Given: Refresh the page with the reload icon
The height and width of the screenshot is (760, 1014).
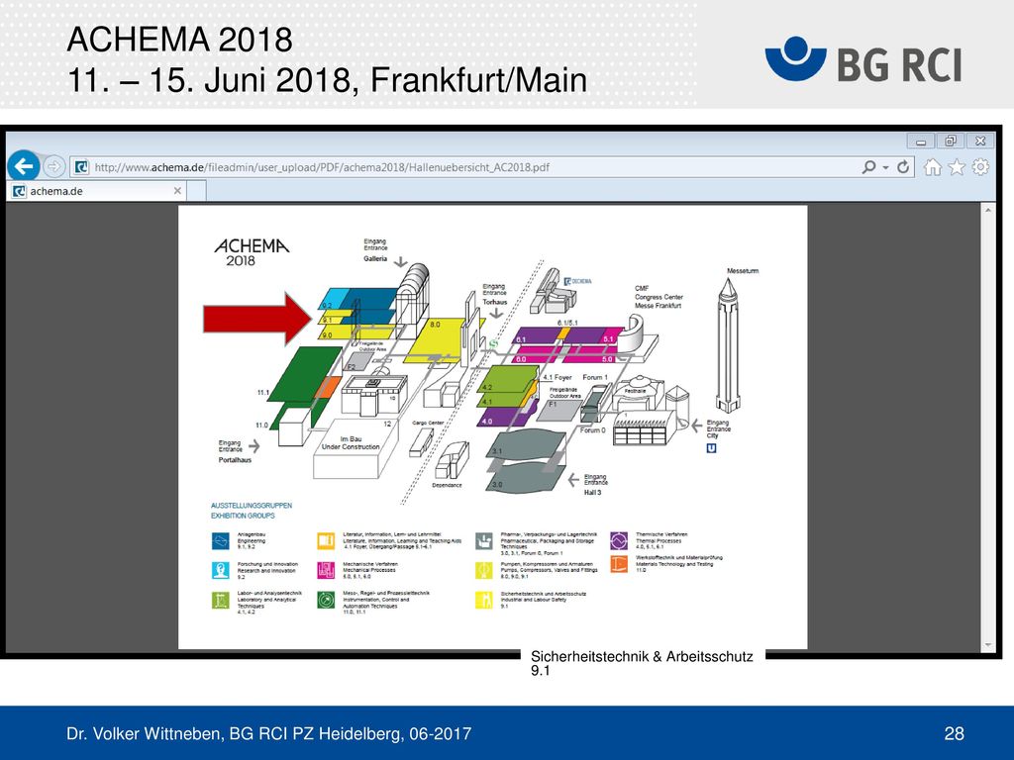Looking at the screenshot, I should click(x=903, y=166).
